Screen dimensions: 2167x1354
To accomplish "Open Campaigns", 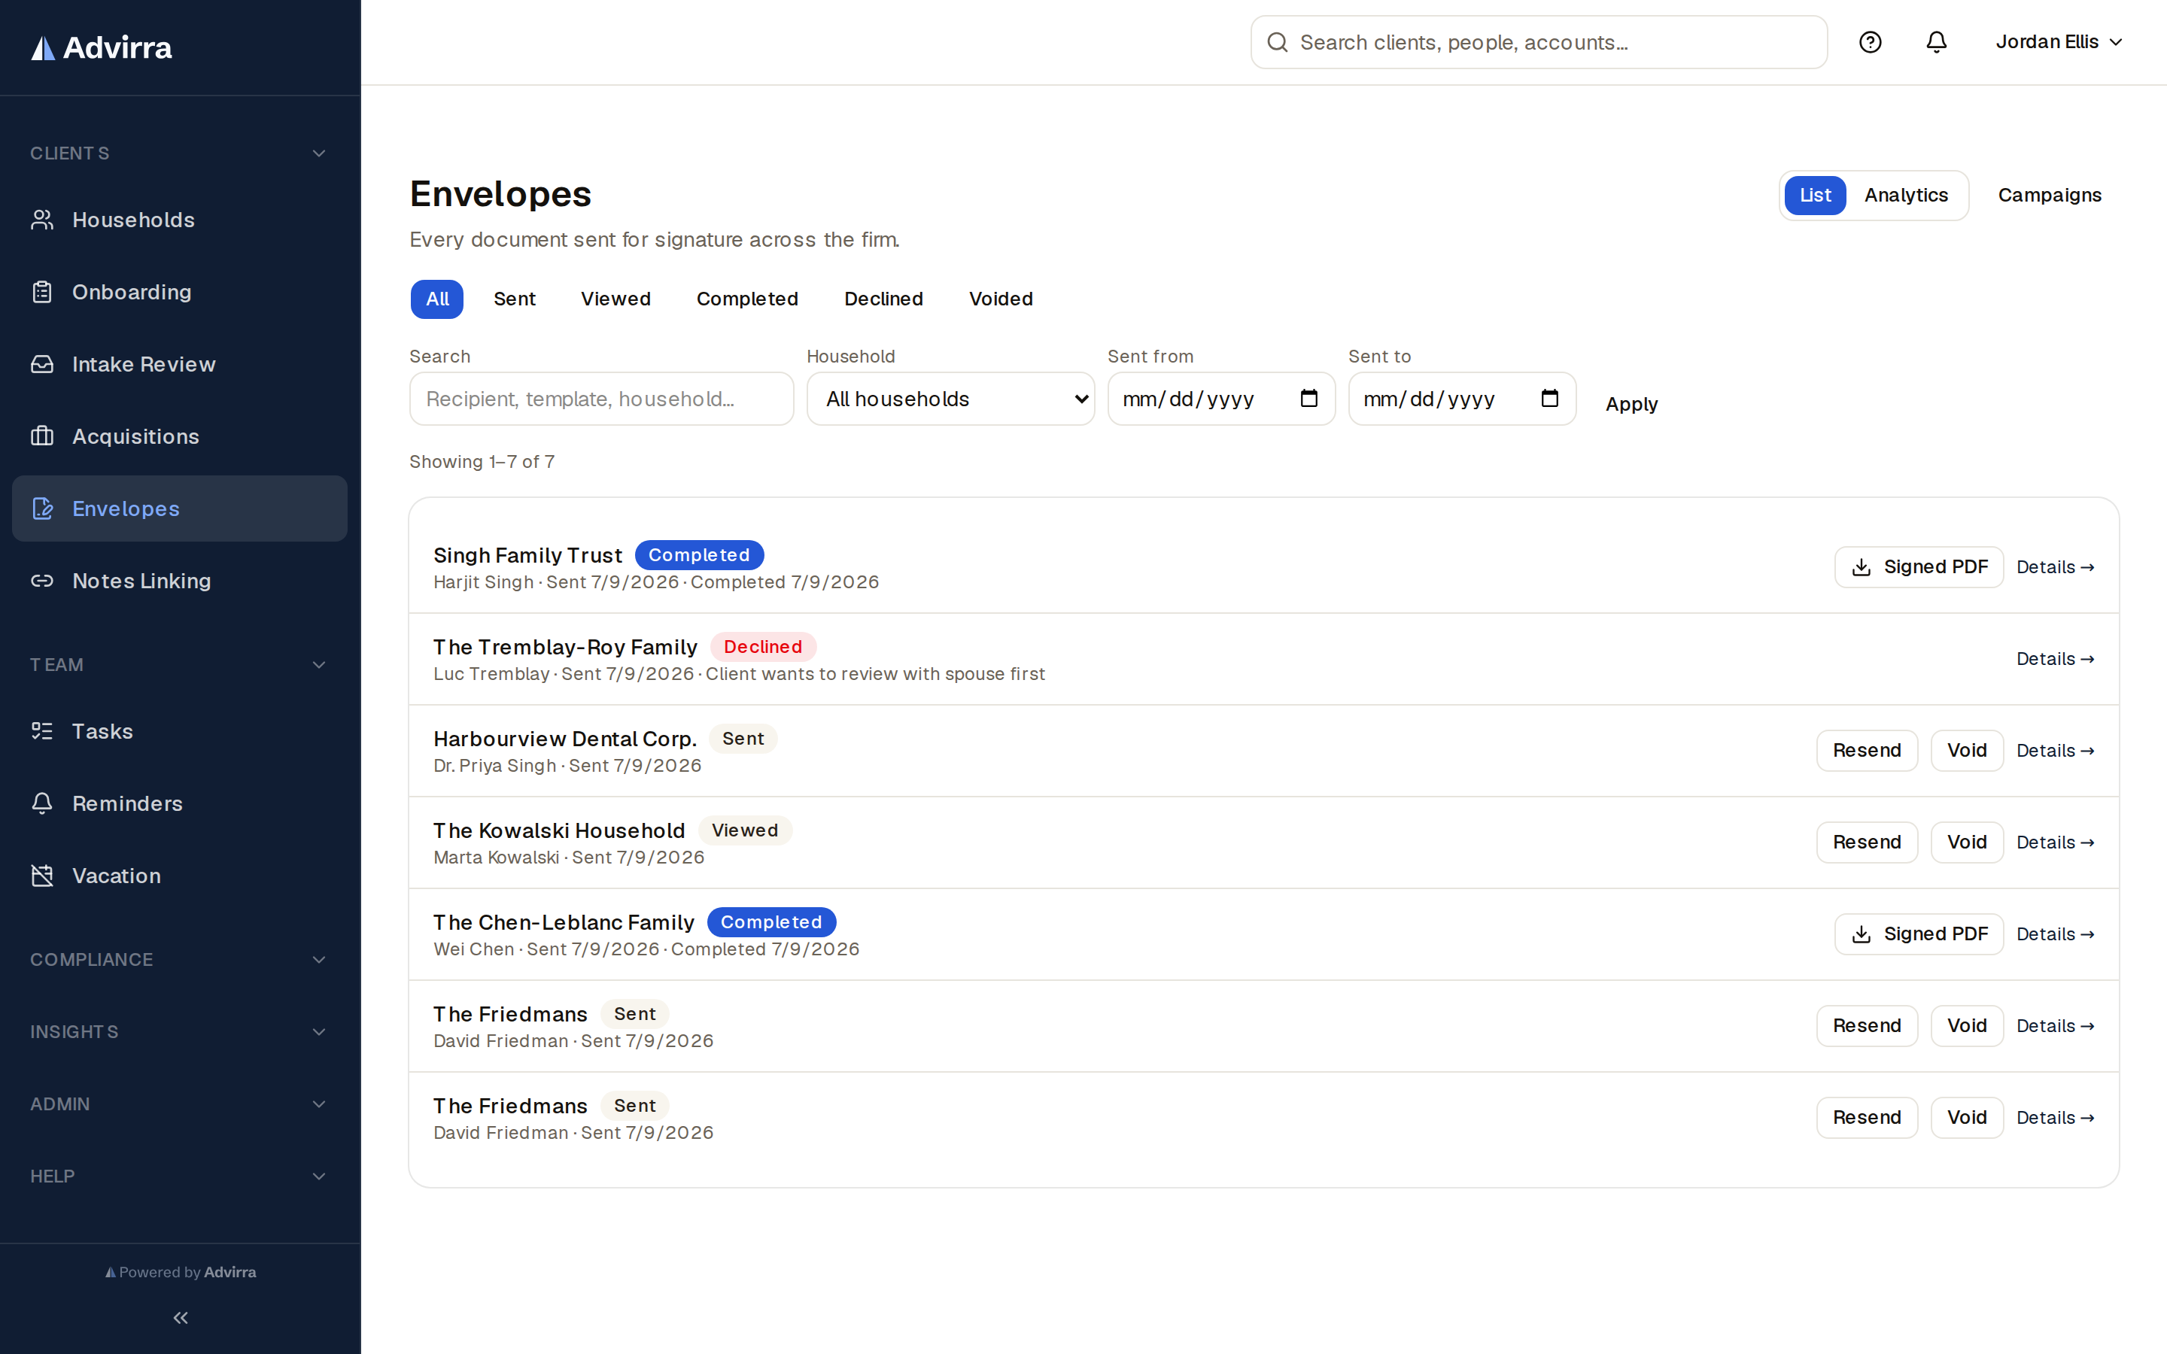I will pos(2049,196).
